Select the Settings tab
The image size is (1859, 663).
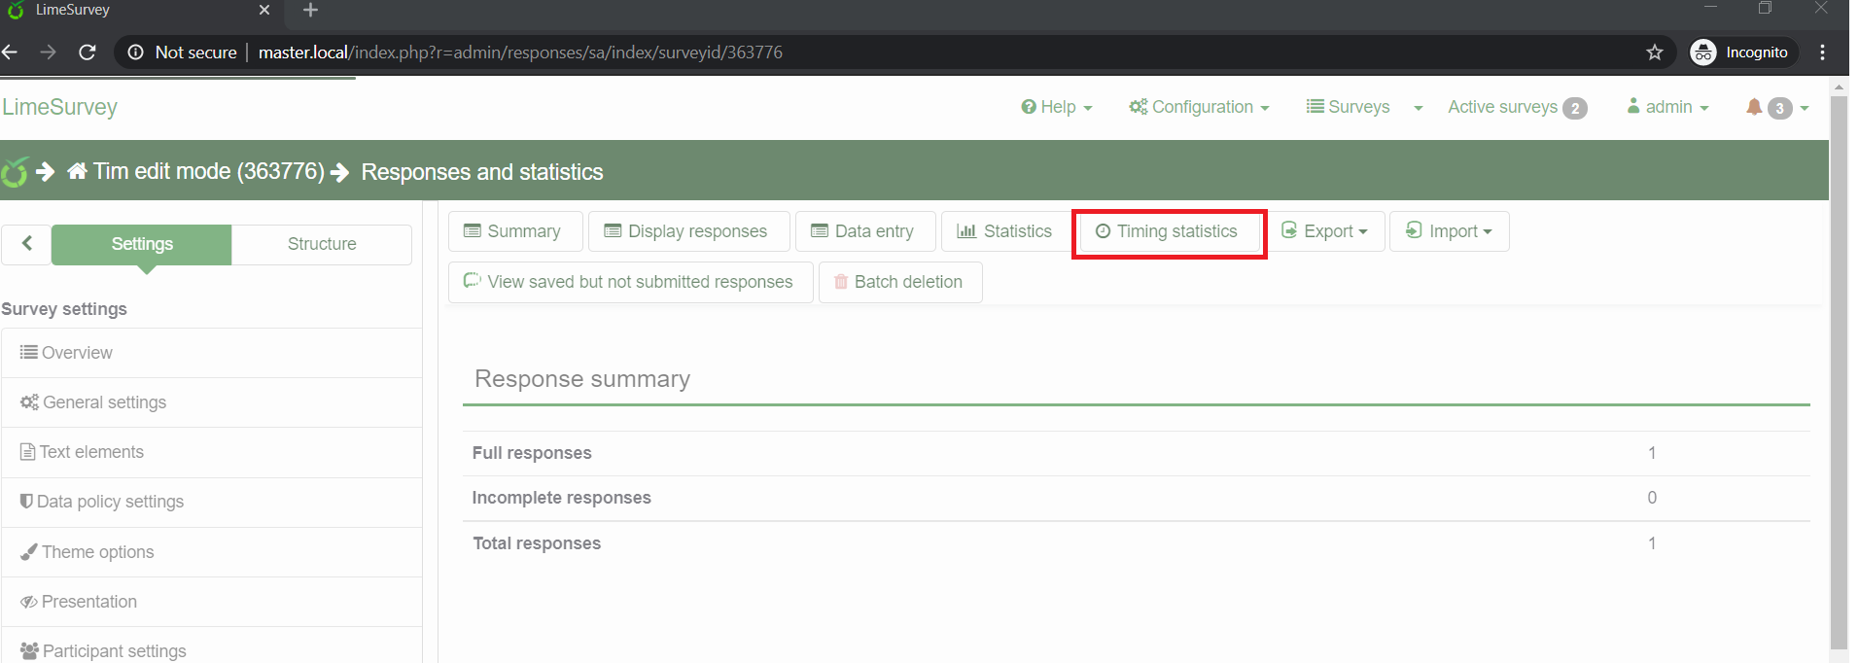[x=142, y=244]
